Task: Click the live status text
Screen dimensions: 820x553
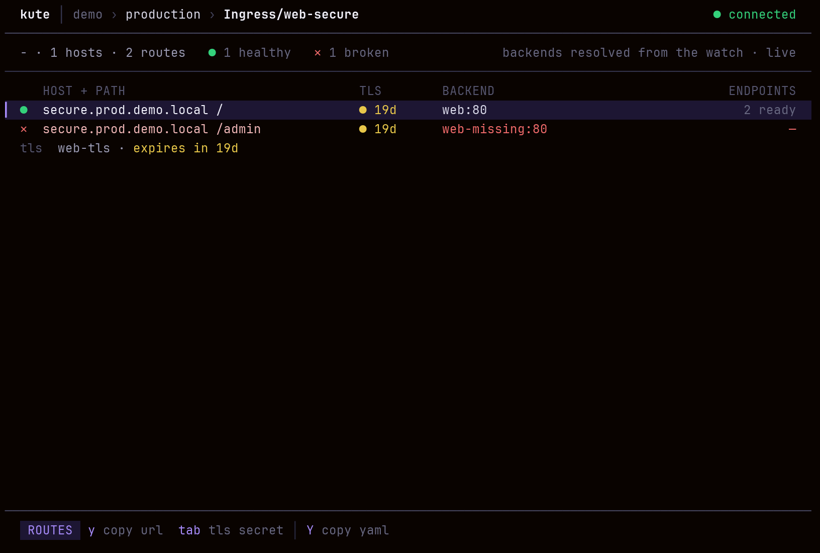Action: click(781, 53)
